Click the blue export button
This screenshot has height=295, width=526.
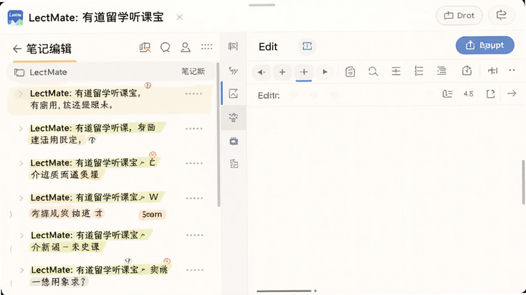coord(485,45)
